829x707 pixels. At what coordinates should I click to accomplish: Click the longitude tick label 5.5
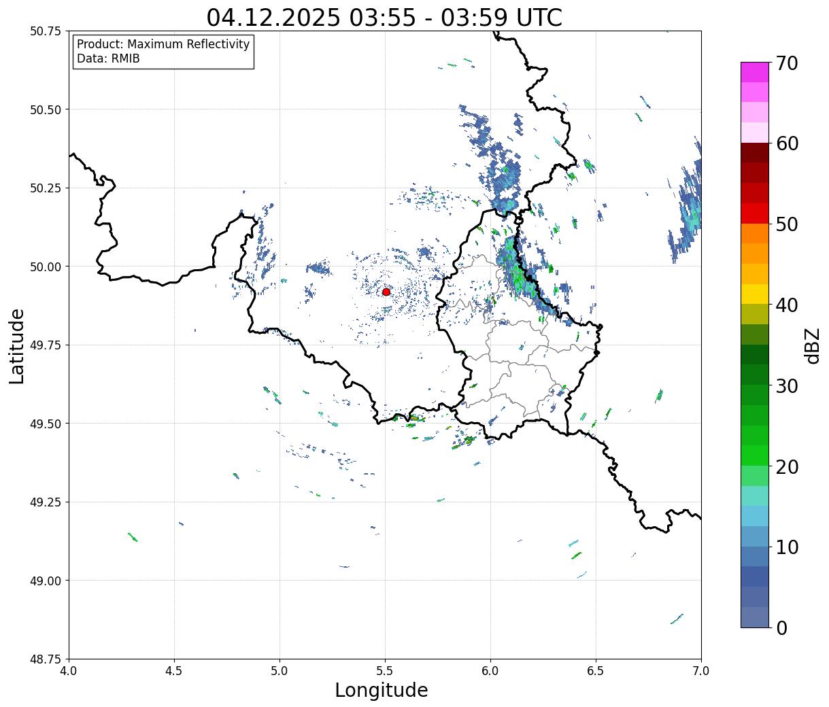pyautogui.click(x=385, y=671)
